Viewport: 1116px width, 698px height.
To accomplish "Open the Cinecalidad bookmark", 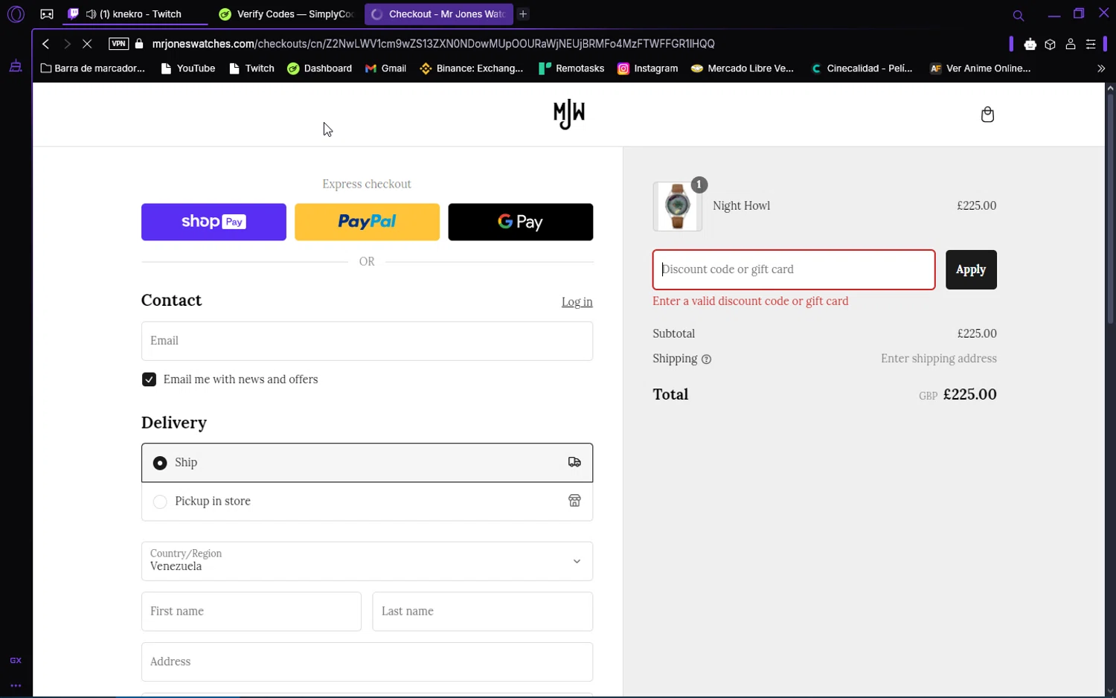I will 862,68.
